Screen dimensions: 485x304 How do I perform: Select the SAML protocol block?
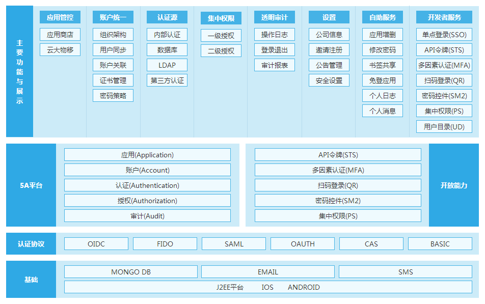pyautogui.click(x=233, y=243)
